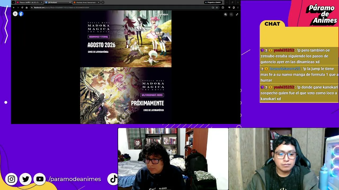Click the Pregunta a Gemini button

click(213, 2)
